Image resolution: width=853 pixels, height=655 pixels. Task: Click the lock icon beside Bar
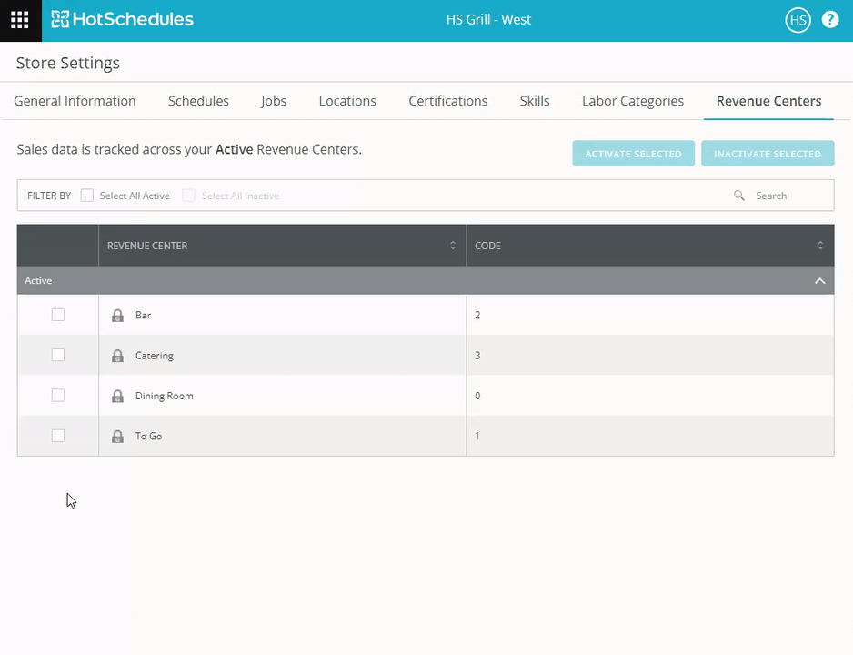coord(117,316)
